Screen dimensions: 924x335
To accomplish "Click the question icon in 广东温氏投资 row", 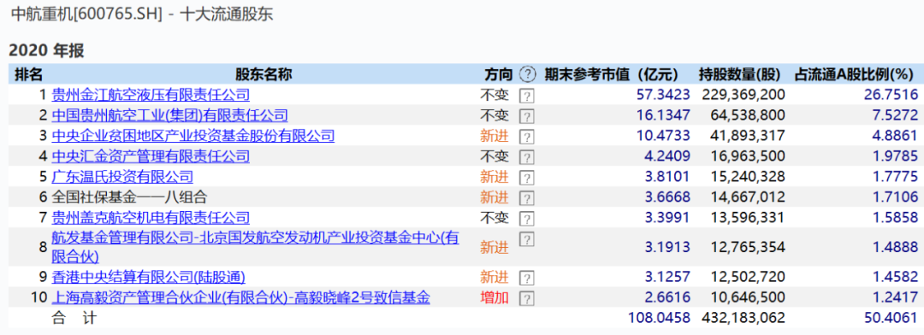I will (527, 178).
